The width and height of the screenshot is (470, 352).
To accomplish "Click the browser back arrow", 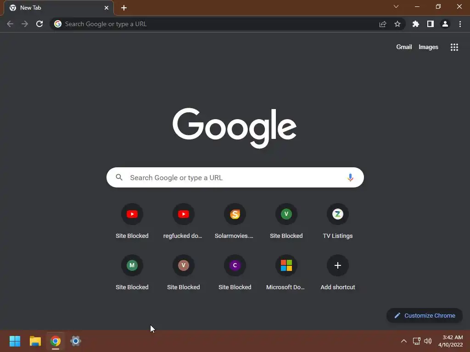I will [10, 24].
